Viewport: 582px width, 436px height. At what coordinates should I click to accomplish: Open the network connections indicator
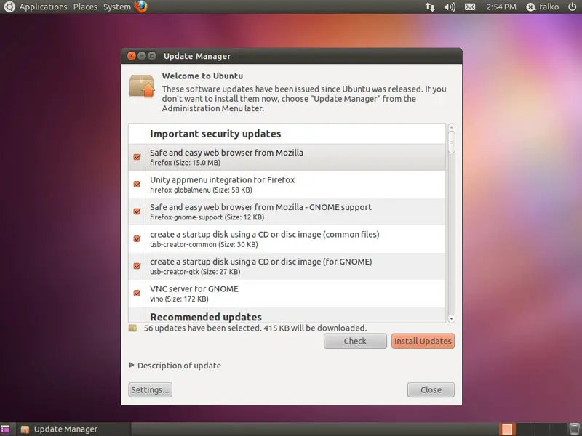click(x=430, y=7)
